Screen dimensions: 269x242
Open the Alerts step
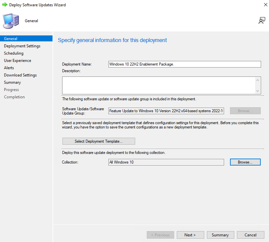coord(9,68)
